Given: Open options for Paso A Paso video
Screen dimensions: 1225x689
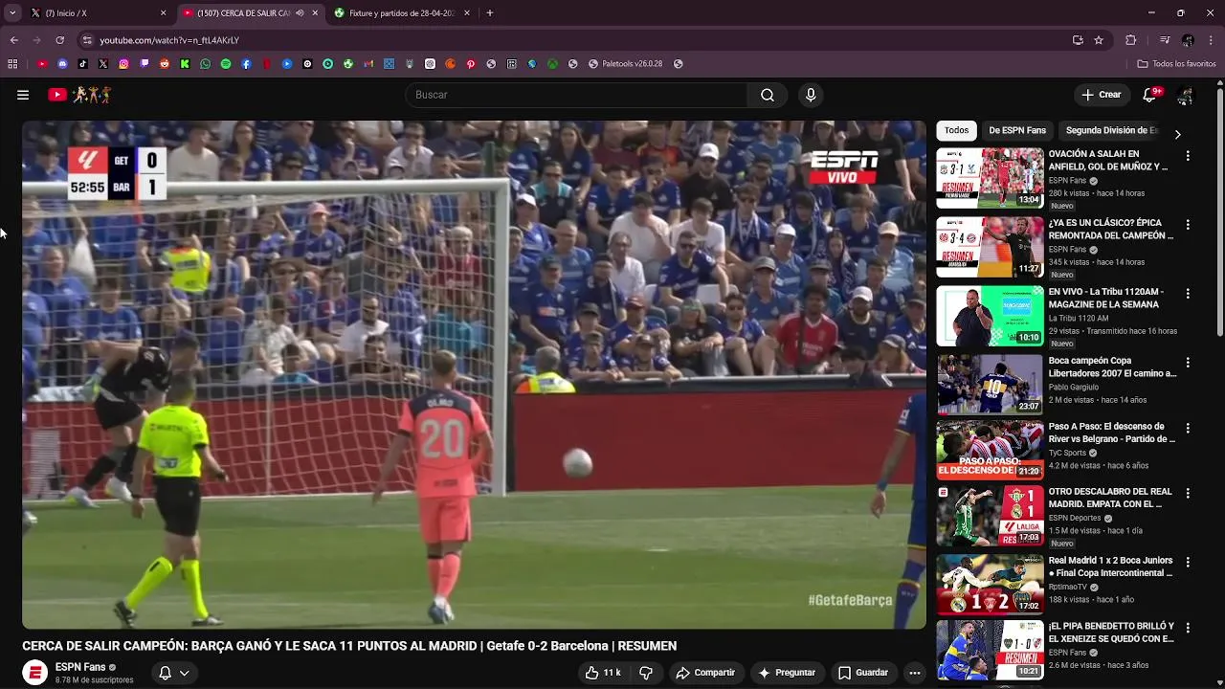Looking at the screenshot, I should pyautogui.click(x=1188, y=428).
